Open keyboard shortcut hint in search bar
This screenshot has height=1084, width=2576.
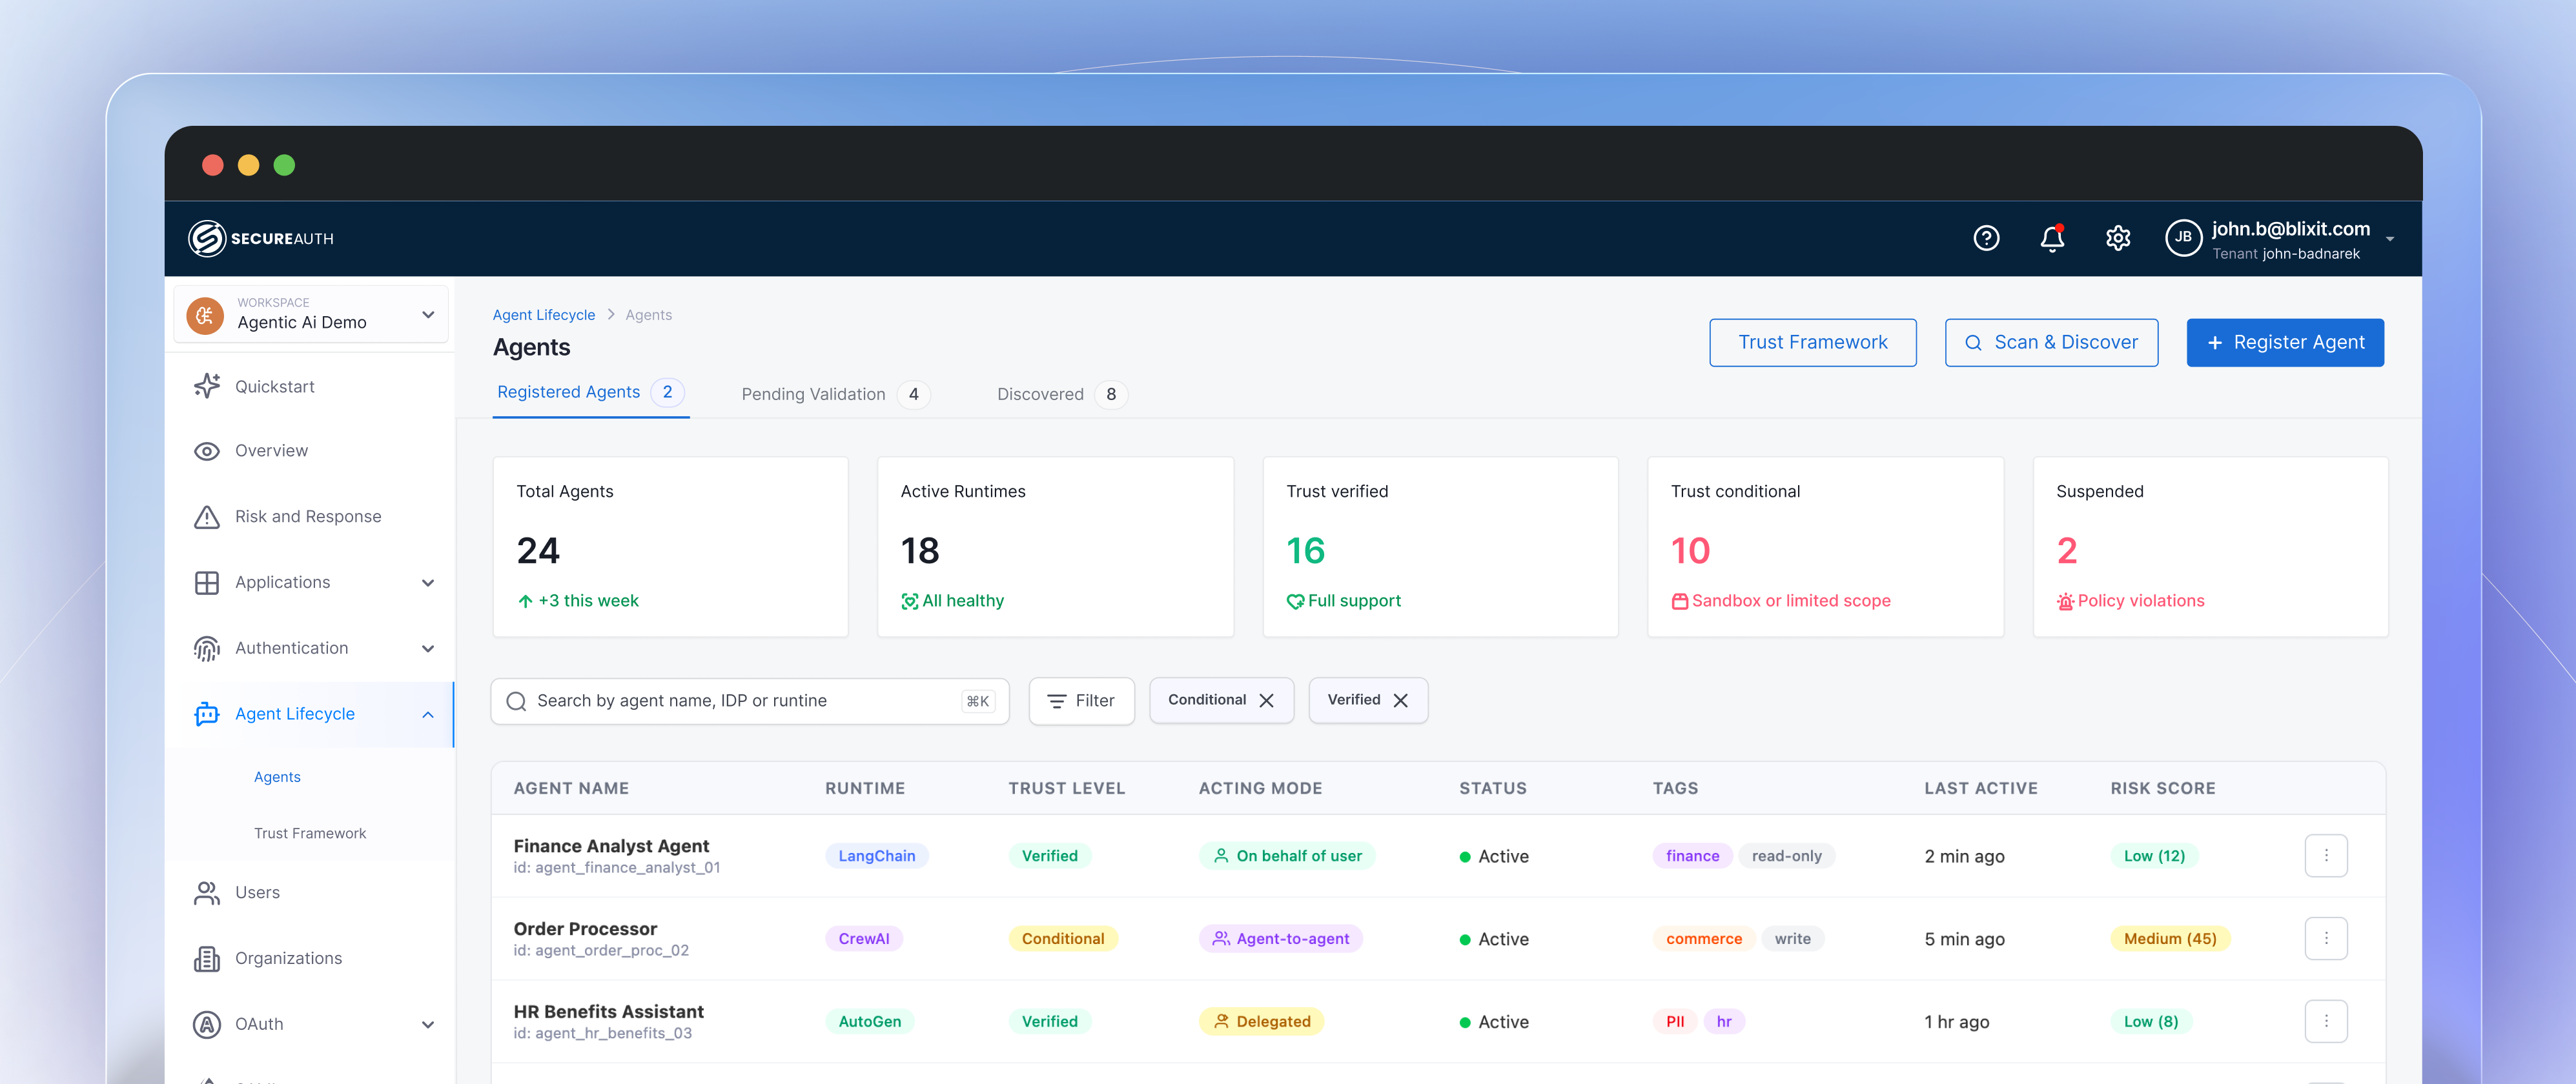tap(977, 700)
